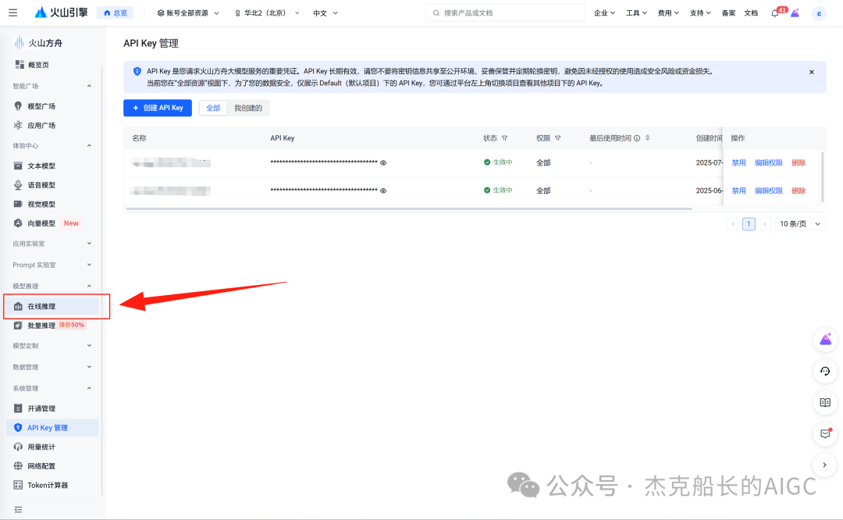Open the 支持 top menu
This screenshot has width=843, height=520.
[700, 13]
